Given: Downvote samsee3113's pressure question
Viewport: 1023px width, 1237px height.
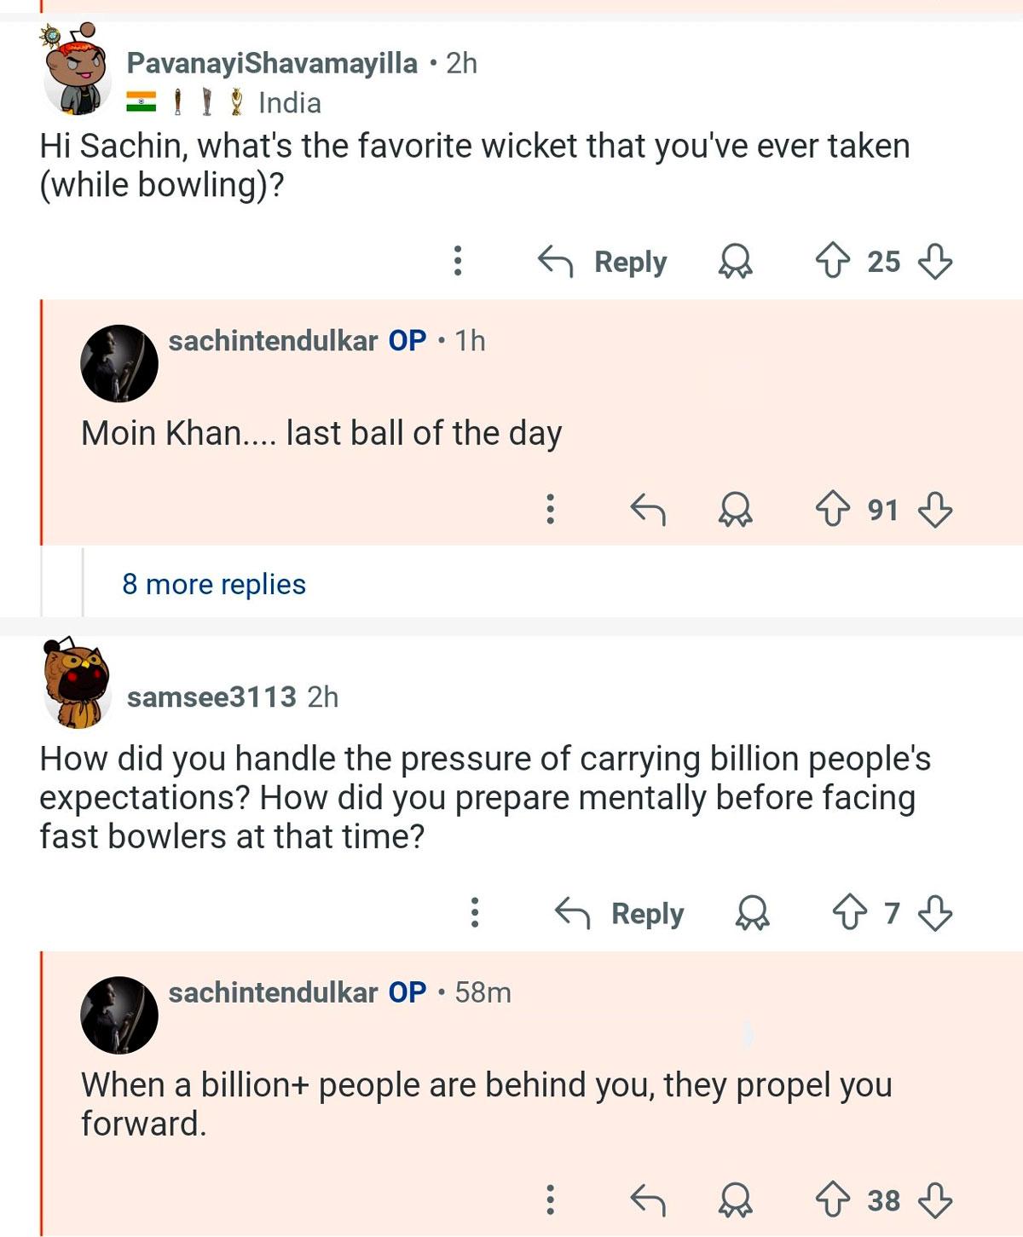Looking at the screenshot, I should click(935, 913).
